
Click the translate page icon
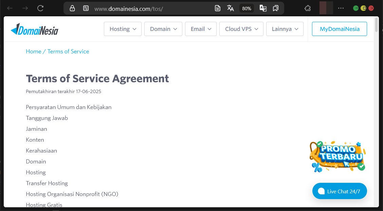coord(231,8)
